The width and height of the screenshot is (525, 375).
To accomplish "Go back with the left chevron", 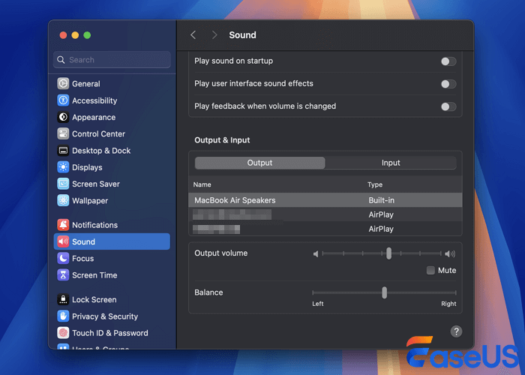I will point(193,34).
